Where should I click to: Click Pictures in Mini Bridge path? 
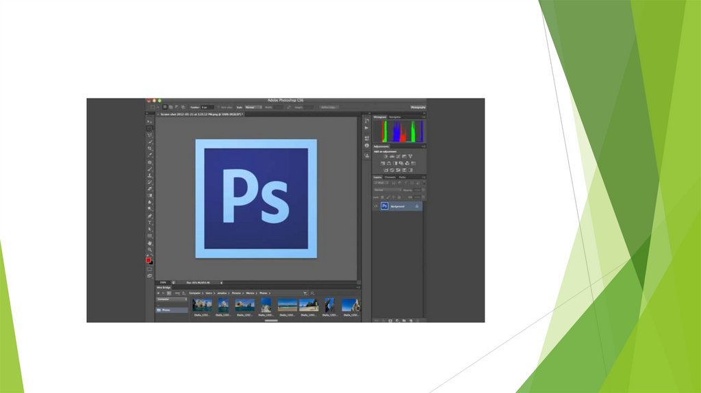pyautogui.click(x=236, y=293)
